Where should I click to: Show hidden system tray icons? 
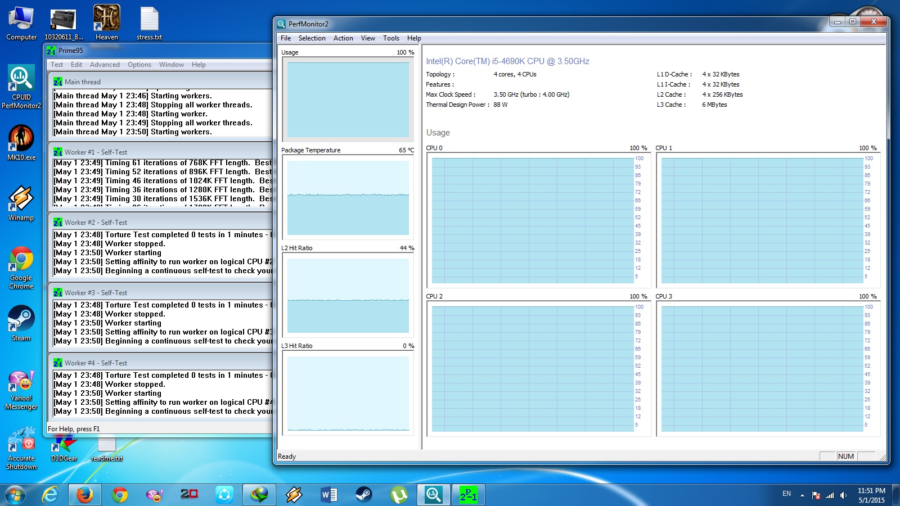tap(802, 495)
